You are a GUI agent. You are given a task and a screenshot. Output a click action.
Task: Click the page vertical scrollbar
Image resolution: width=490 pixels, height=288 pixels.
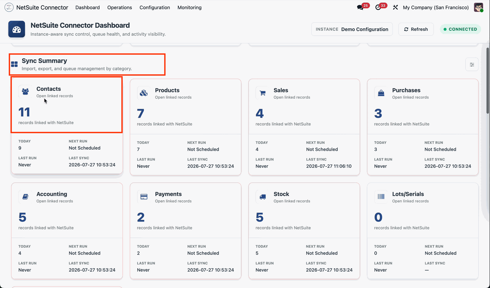pos(488,81)
